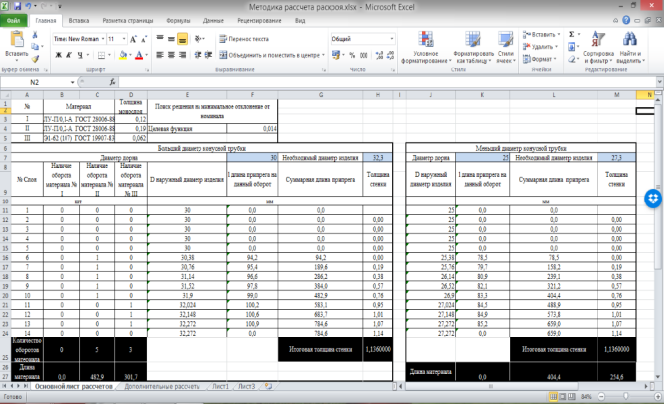Image resolution: width=664 pixels, height=405 pixels.
Task: Toggle align text right
Action: (182, 55)
